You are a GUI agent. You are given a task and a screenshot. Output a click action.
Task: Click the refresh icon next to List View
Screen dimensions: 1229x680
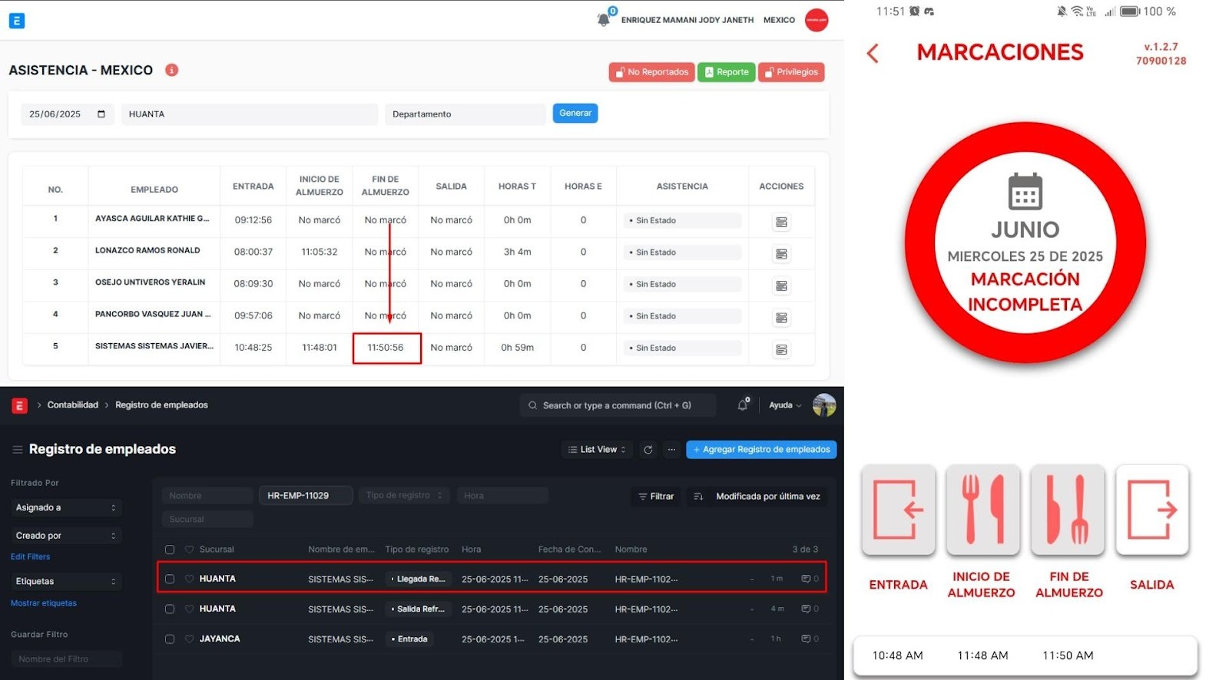(648, 450)
